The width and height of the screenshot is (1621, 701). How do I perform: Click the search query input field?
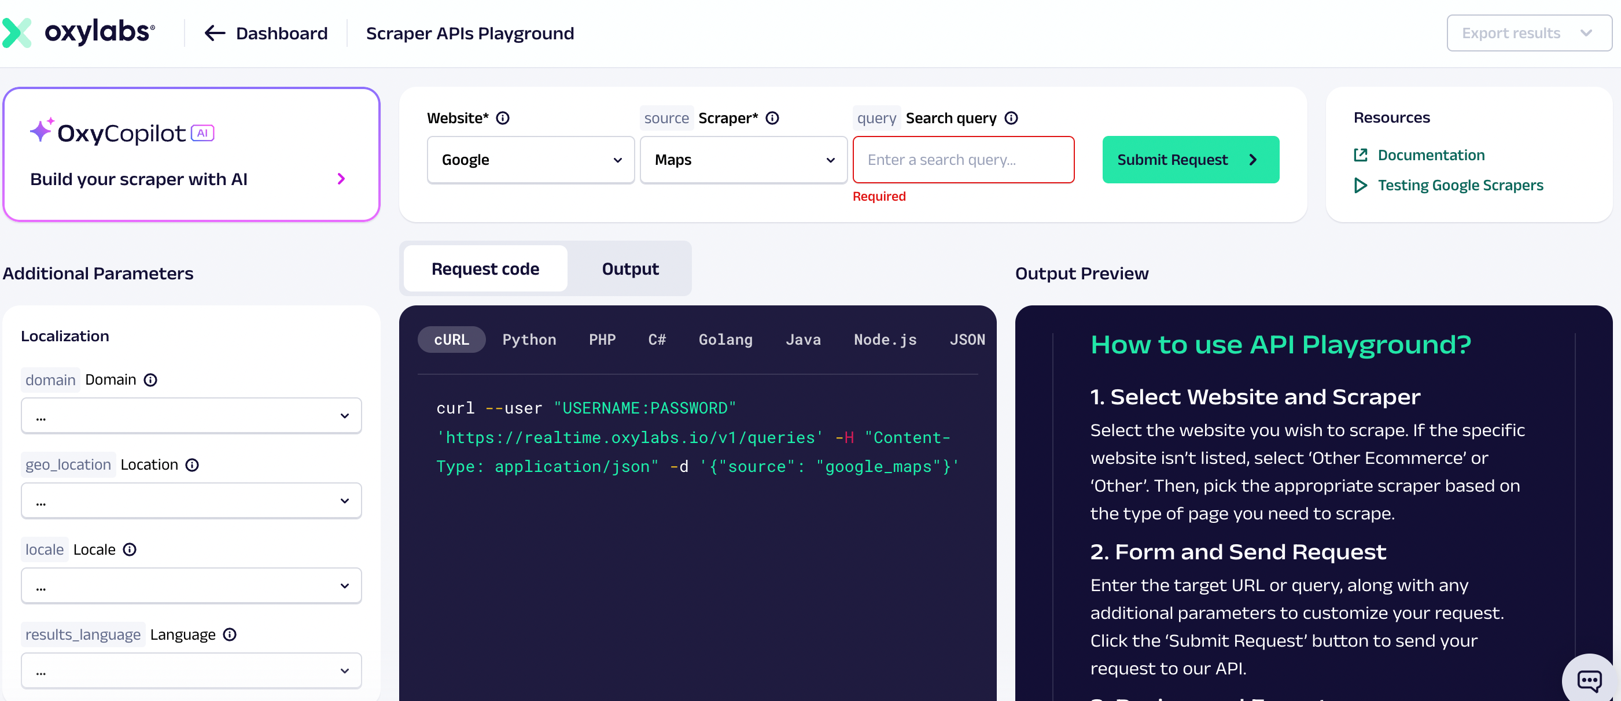coord(963,160)
